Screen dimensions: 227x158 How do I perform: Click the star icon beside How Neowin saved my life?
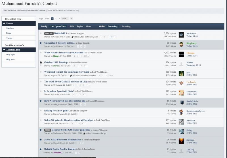(41, 101)
